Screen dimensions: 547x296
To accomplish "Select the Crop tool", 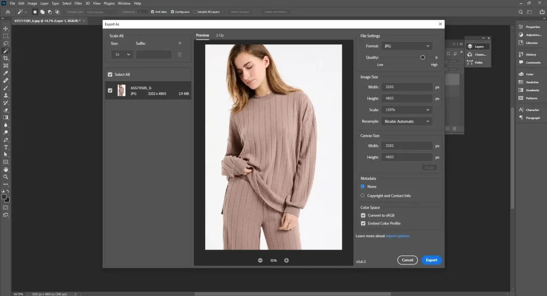I will click(5, 58).
